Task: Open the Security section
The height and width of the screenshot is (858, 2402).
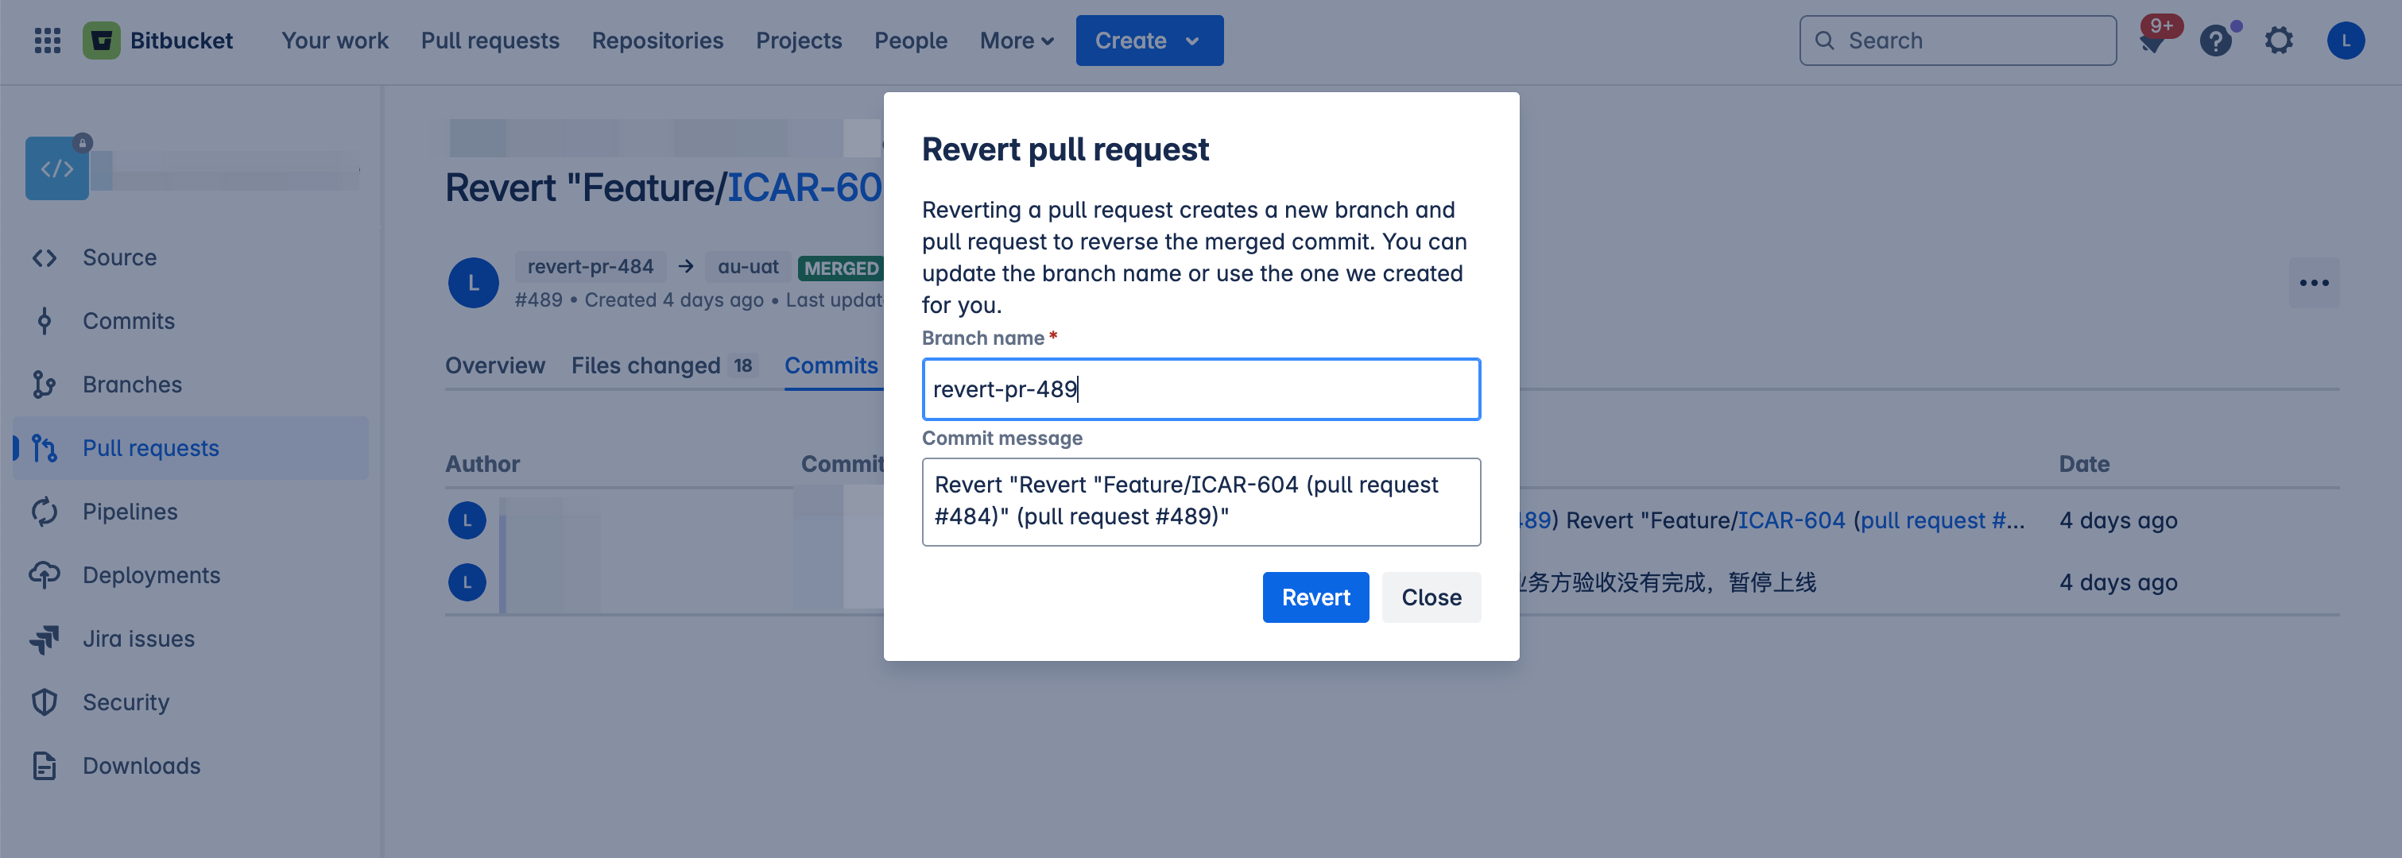Action: point(125,701)
